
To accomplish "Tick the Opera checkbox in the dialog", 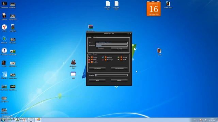I will [92, 60].
